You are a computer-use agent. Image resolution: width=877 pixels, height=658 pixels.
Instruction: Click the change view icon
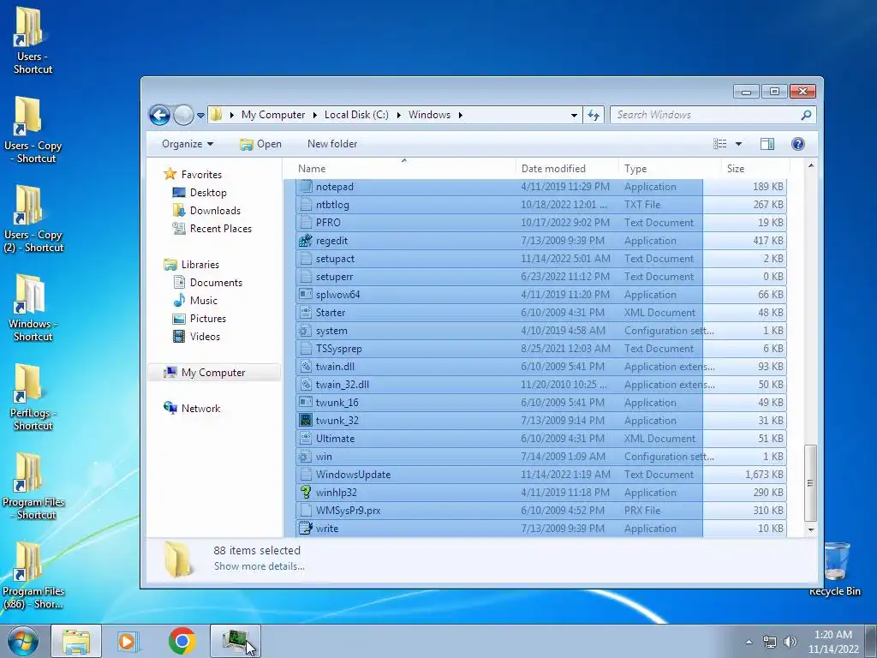[719, 144]
